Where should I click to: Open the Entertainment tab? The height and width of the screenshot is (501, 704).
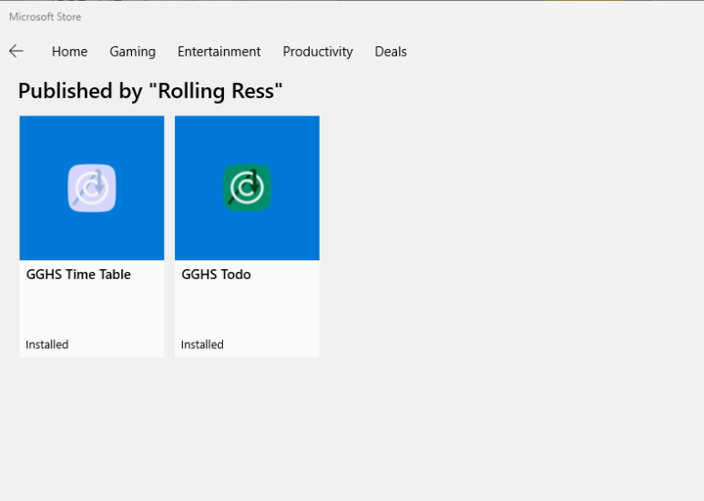coord(219,52)
